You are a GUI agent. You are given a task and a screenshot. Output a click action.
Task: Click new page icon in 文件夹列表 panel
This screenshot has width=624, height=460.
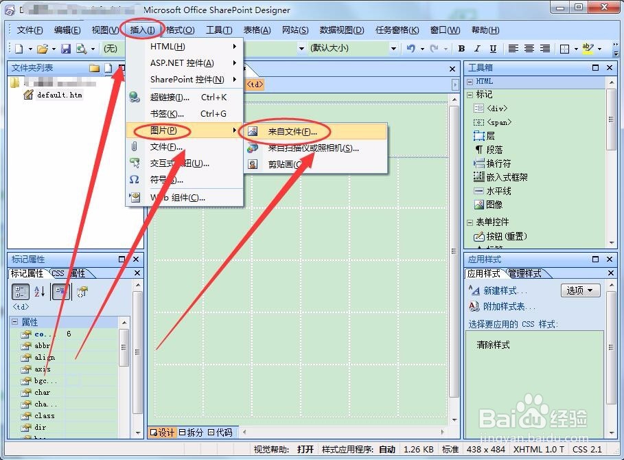pos(108,68)
